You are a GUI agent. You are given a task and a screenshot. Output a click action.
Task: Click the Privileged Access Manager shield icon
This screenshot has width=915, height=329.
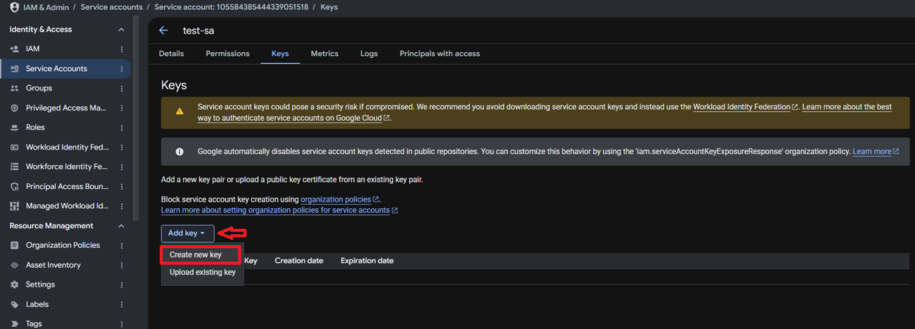(x=15, y=108)
